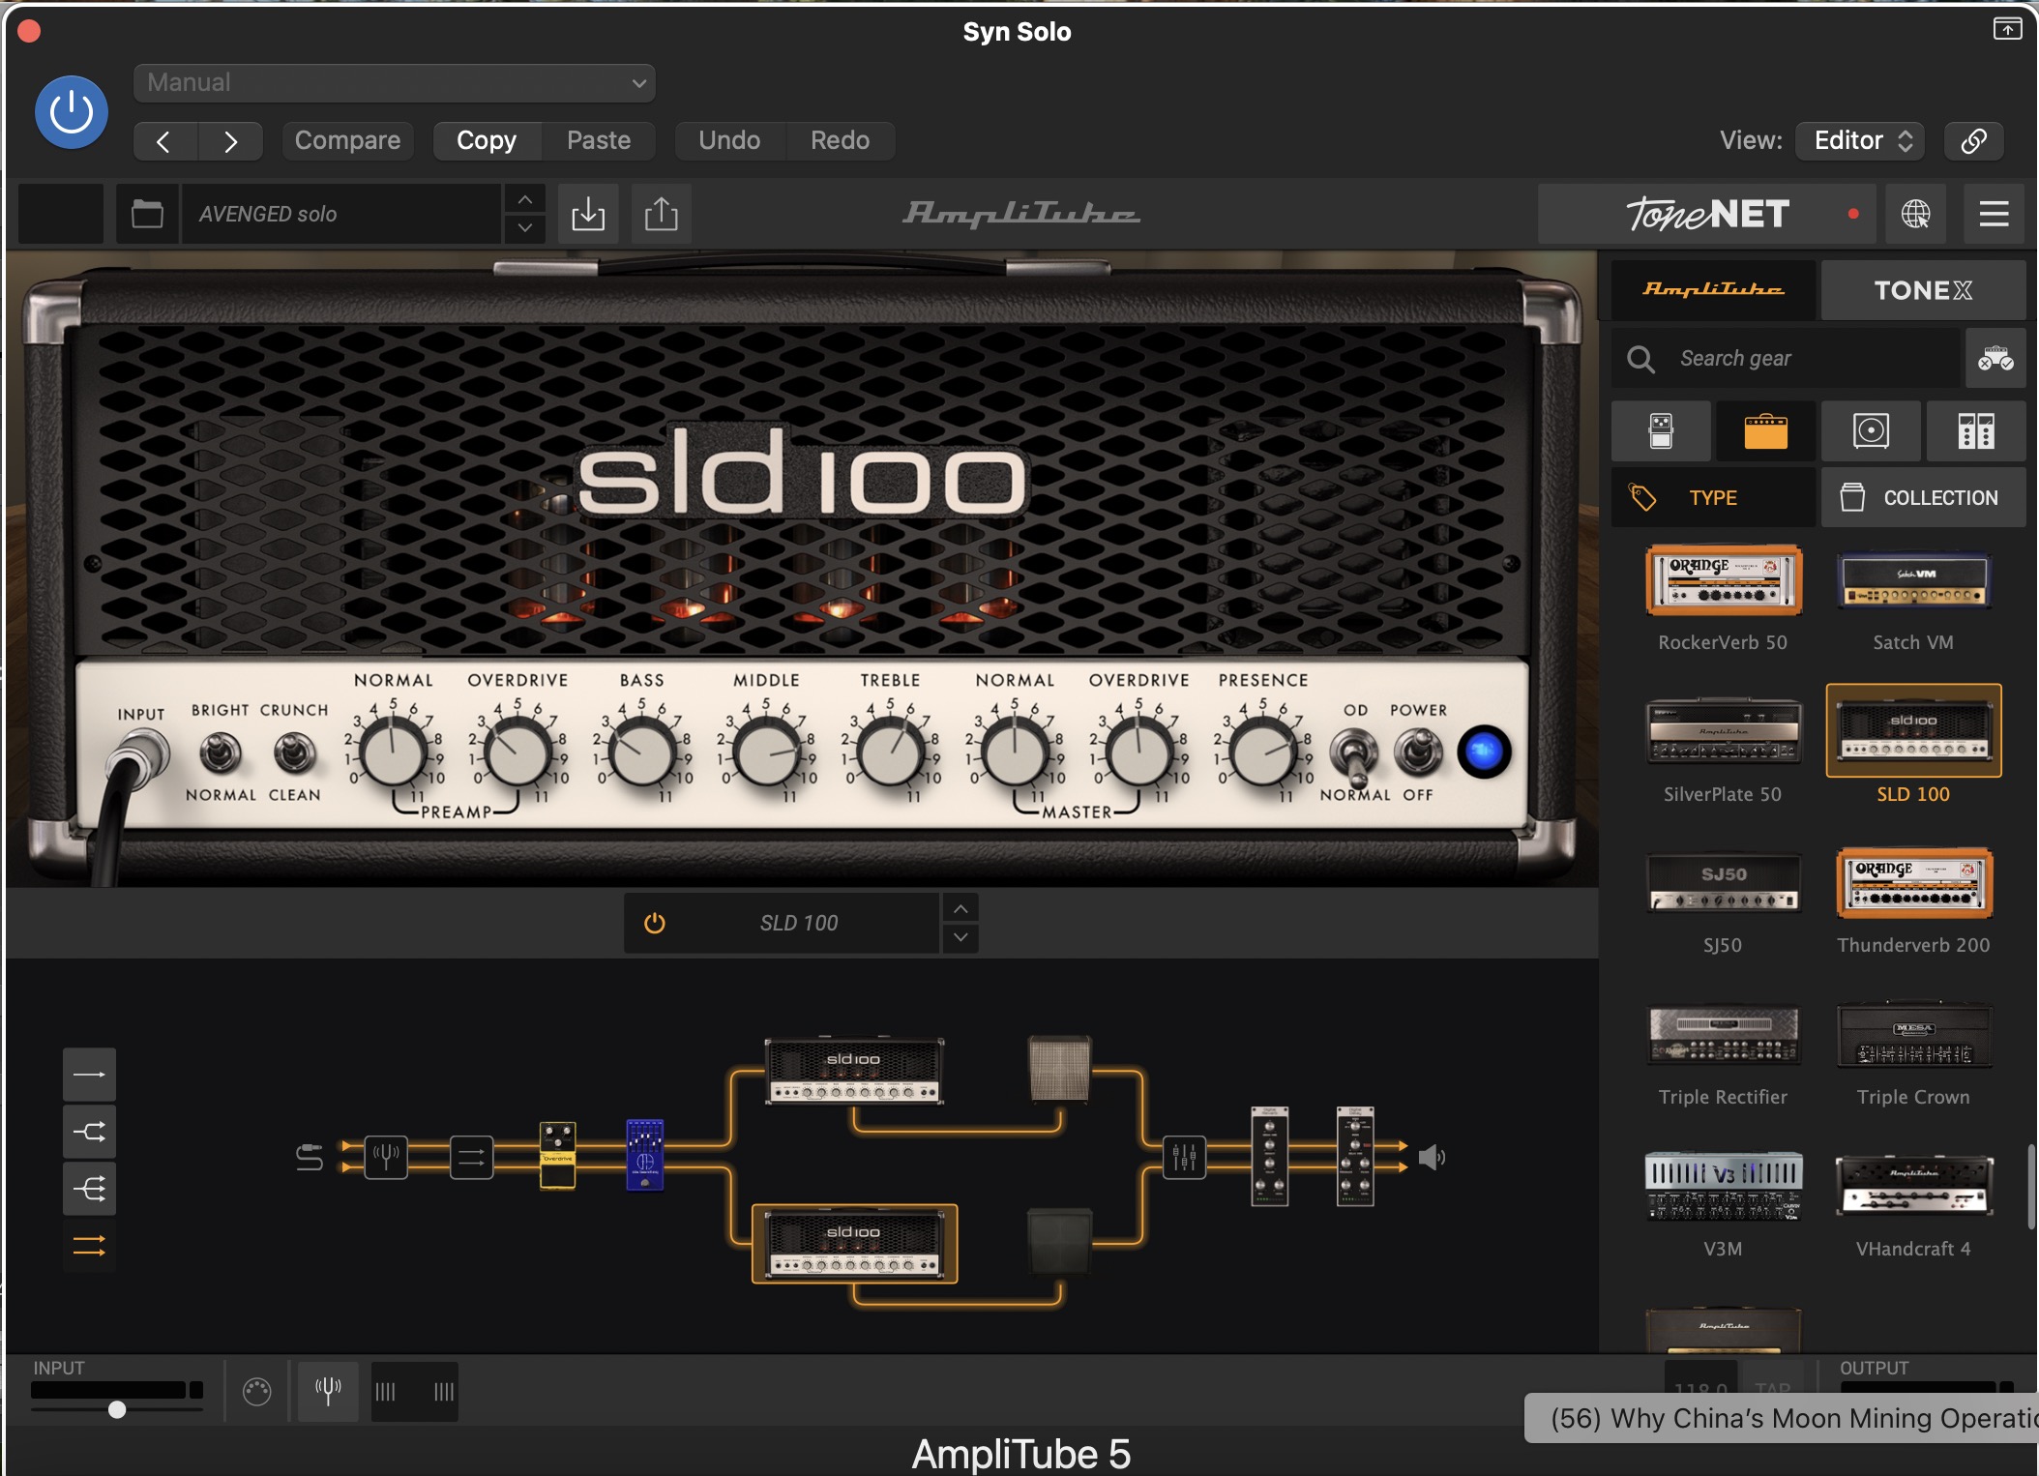2039x1476 pixels.
Task: Select the single serial signal routing
Action: (x=89, y=1075)
